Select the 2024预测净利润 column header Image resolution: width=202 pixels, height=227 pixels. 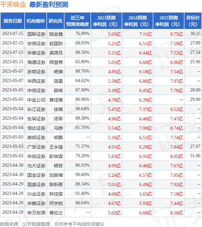tap(137, 21)
